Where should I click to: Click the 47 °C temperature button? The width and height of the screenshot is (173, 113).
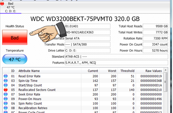click(15, 59)
